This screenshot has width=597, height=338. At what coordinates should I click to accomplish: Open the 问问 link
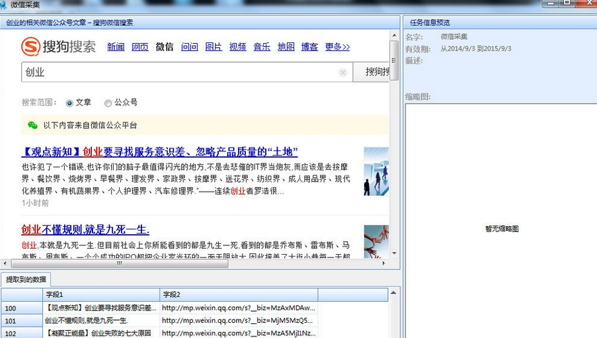[189, 47]
